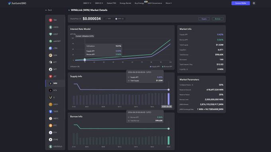Viewport: 271px width, 152px height.
Task: Click the 618,697,524 WIN reserve amount
Action: [x=215, y=90]
